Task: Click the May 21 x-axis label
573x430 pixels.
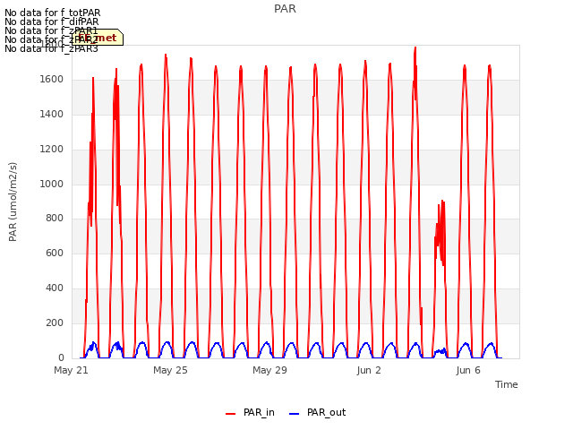Action: tap(72, 370)
